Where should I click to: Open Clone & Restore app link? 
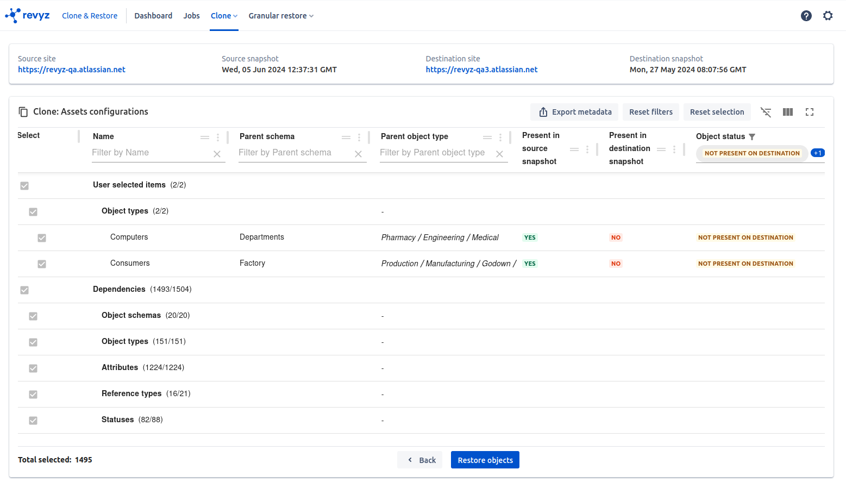pyautogui.click(x=90, y=16)
